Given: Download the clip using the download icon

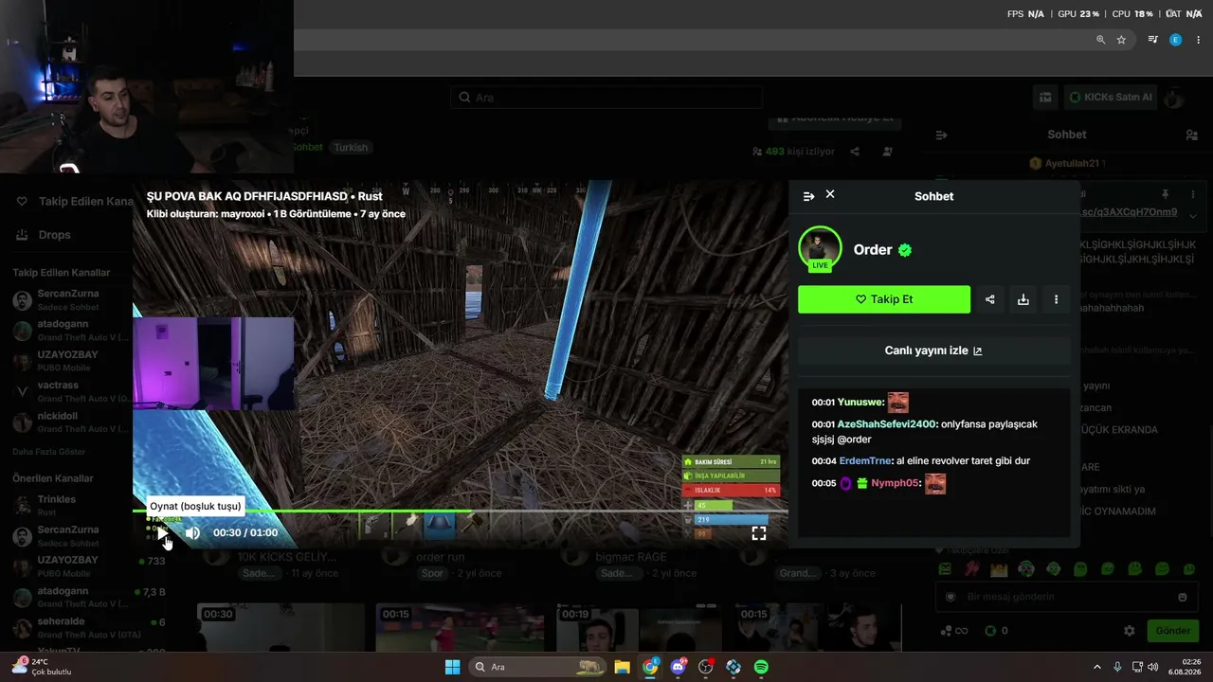Looking at the screenshot, I should (1023, 299).
